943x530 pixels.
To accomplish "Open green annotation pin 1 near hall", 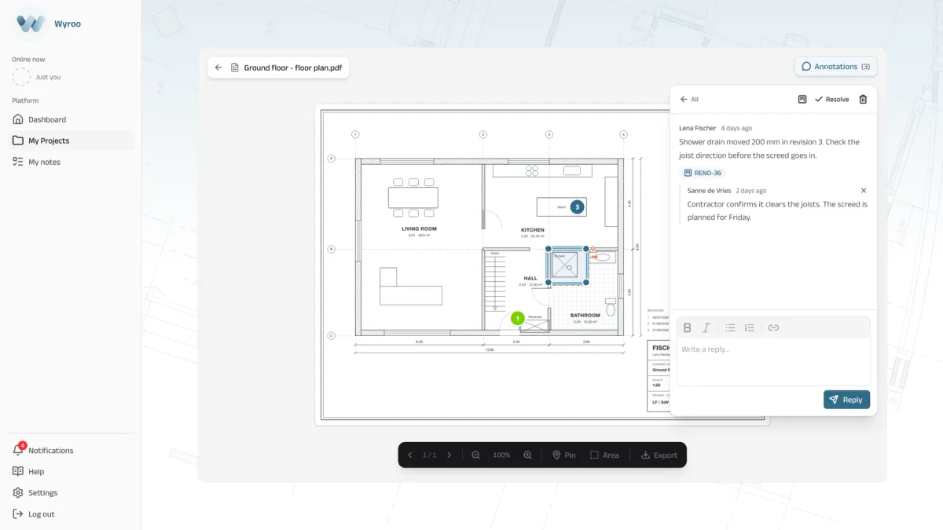I will pos(517,318).
